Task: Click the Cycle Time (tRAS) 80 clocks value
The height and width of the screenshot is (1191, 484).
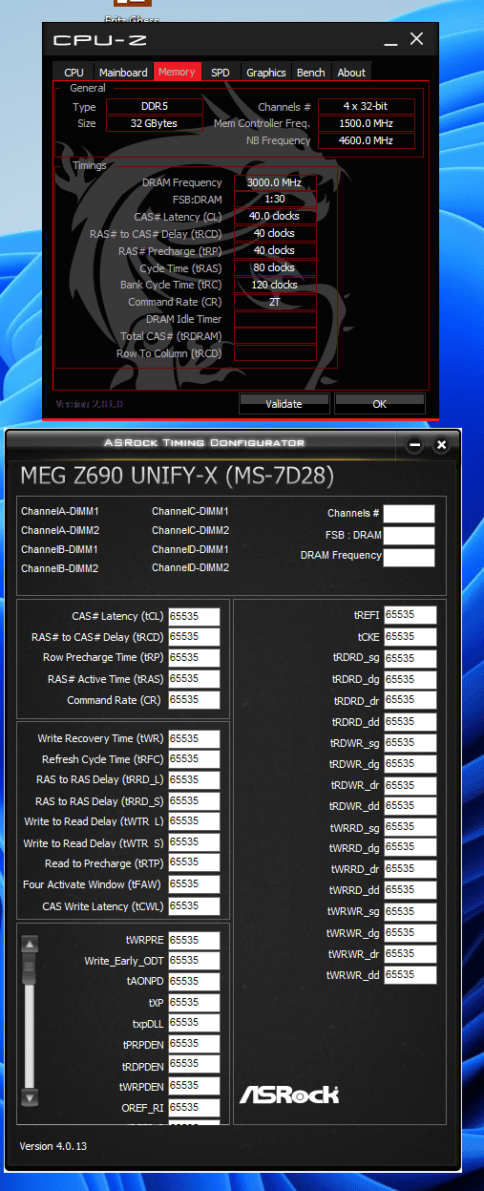Action: (275, 268)
